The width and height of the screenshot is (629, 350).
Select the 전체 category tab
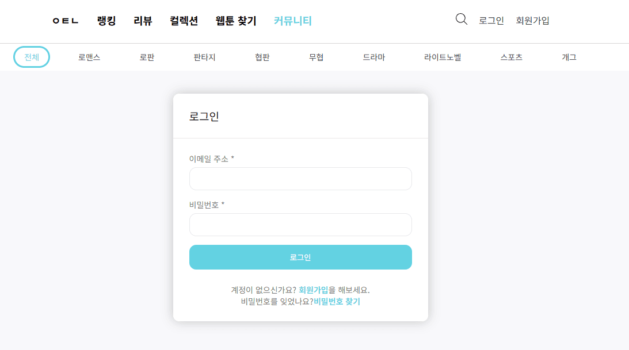[31, 57]
